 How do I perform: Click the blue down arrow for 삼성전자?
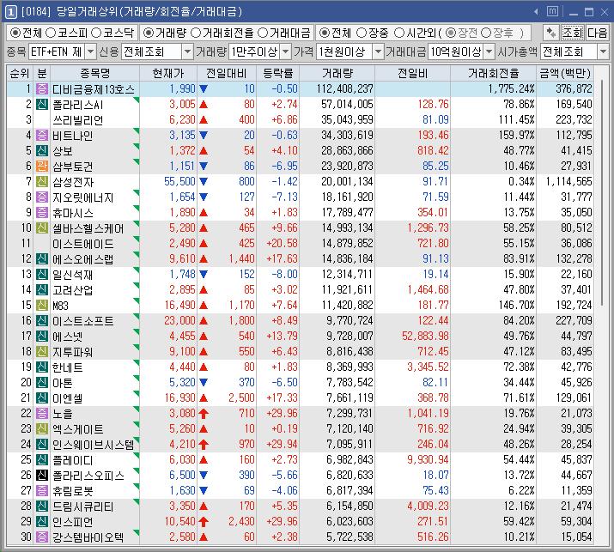coord(204,182)
